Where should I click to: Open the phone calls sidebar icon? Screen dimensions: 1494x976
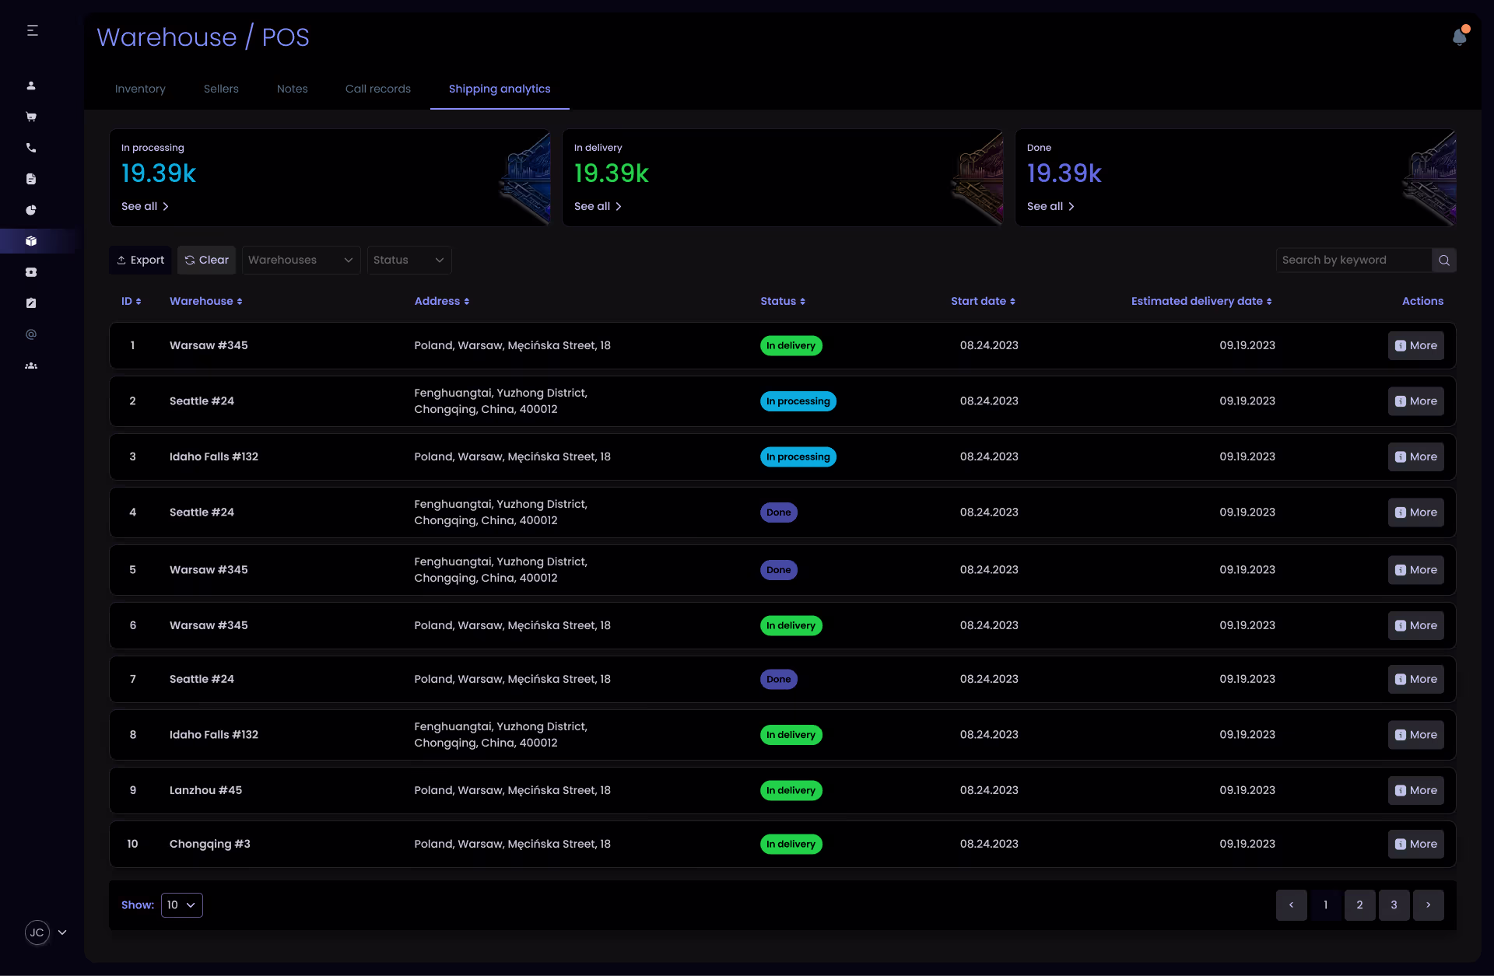(31, 148)
